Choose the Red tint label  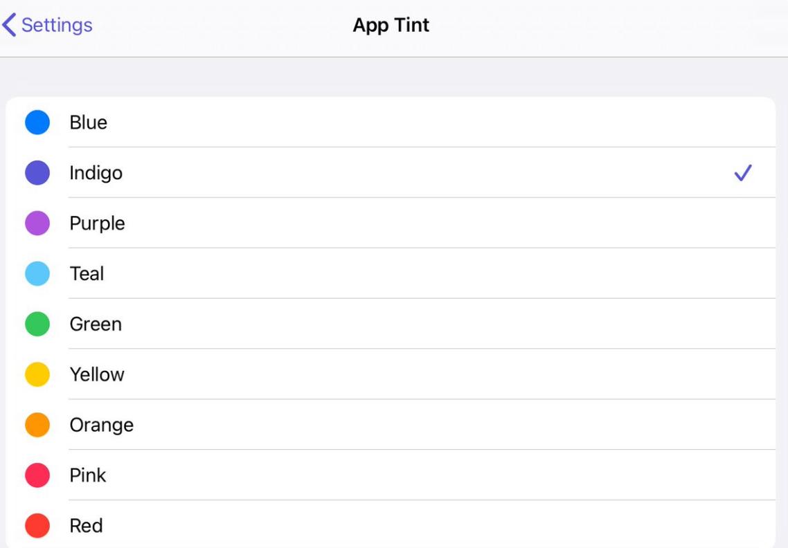[86, 526]
